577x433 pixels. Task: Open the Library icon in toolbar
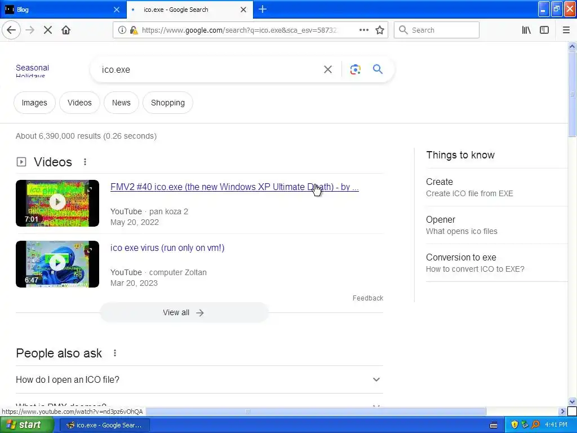tap(526, 30)
